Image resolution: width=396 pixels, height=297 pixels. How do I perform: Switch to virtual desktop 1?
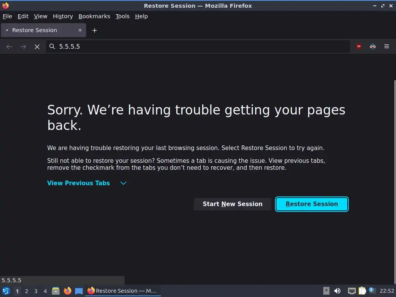click(x=17, y=291)
